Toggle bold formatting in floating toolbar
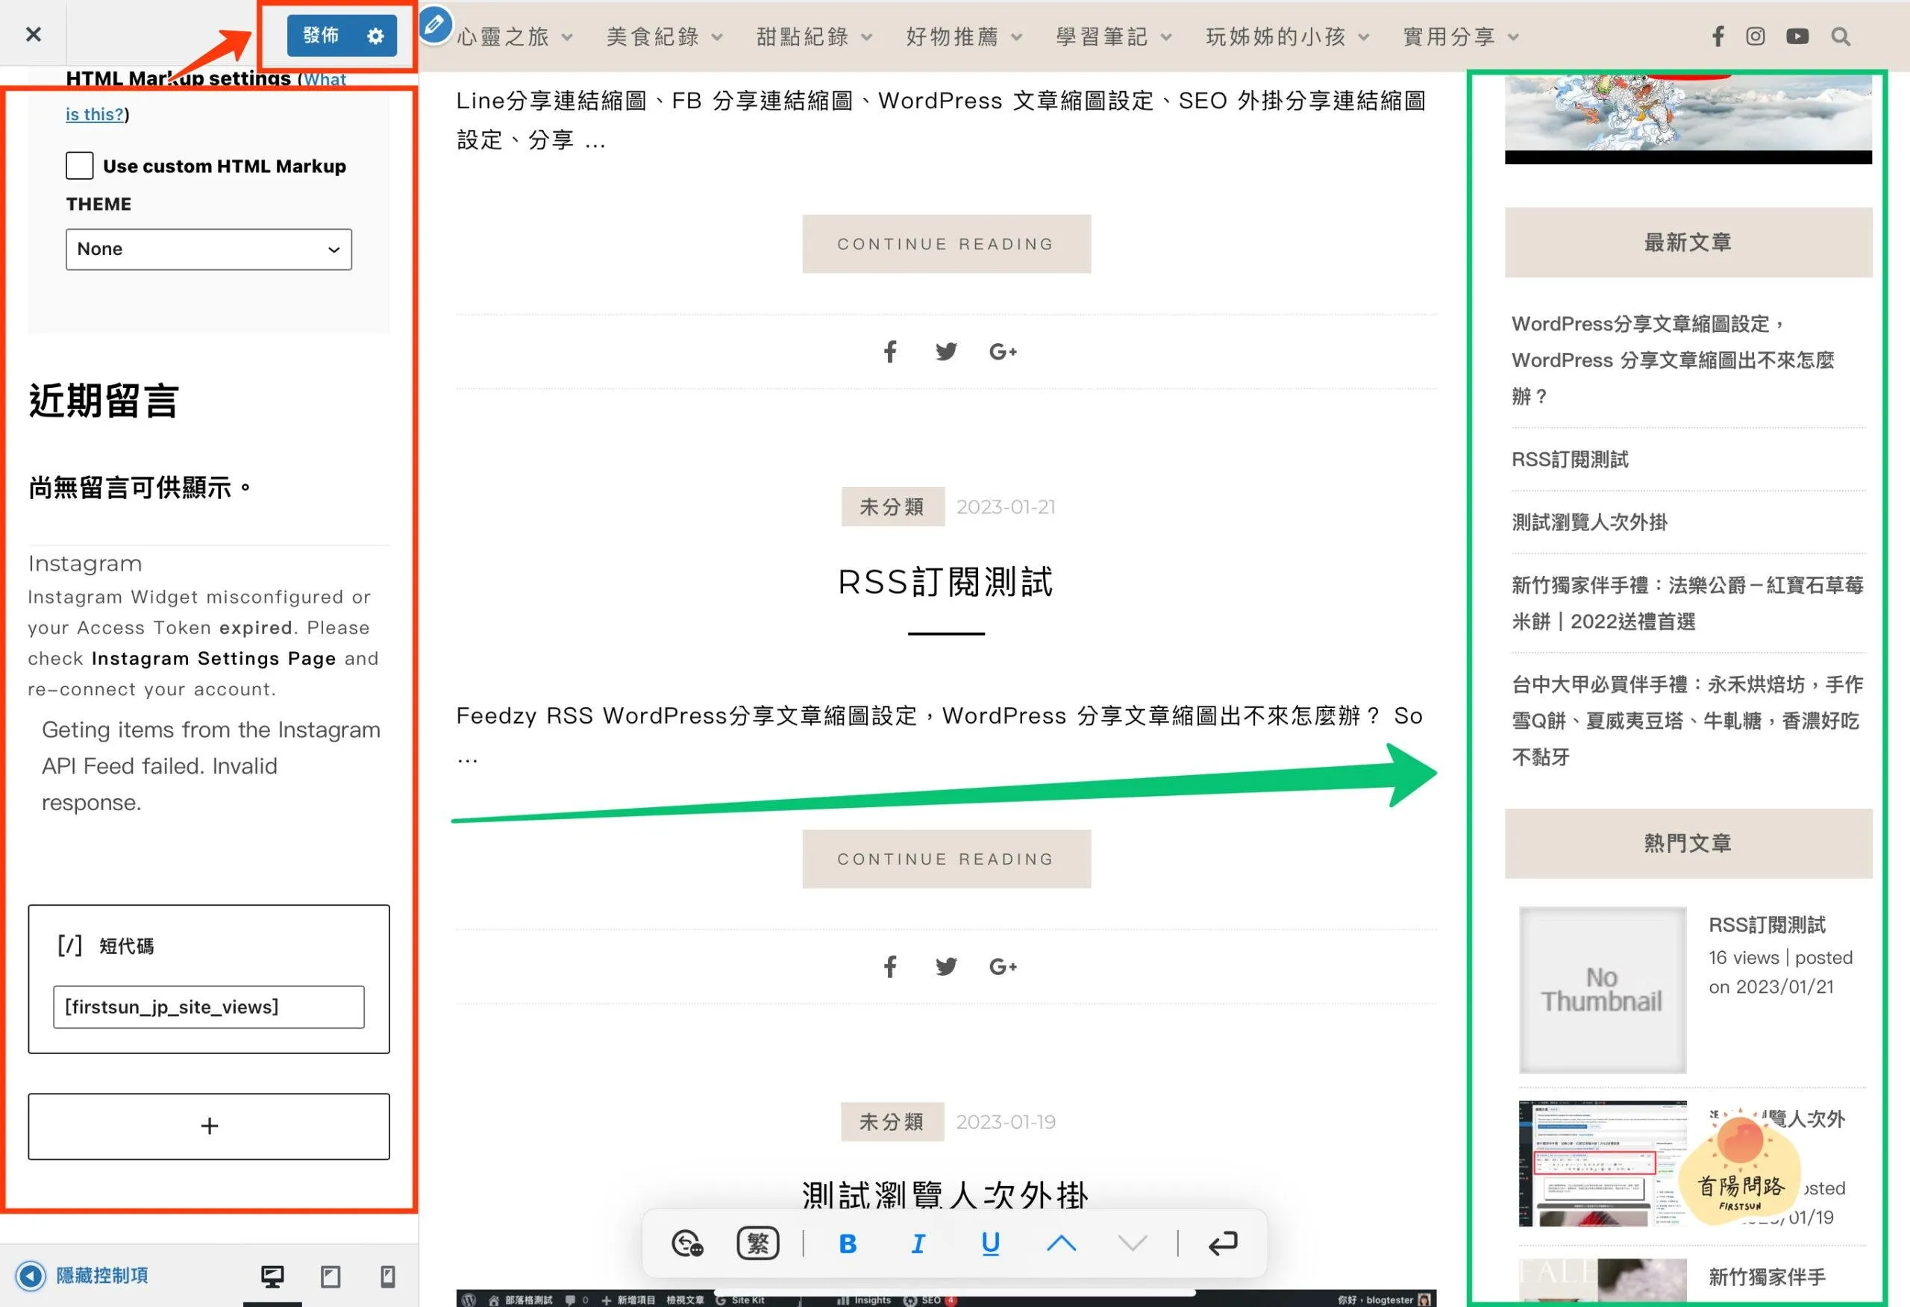 (848, 1244)
